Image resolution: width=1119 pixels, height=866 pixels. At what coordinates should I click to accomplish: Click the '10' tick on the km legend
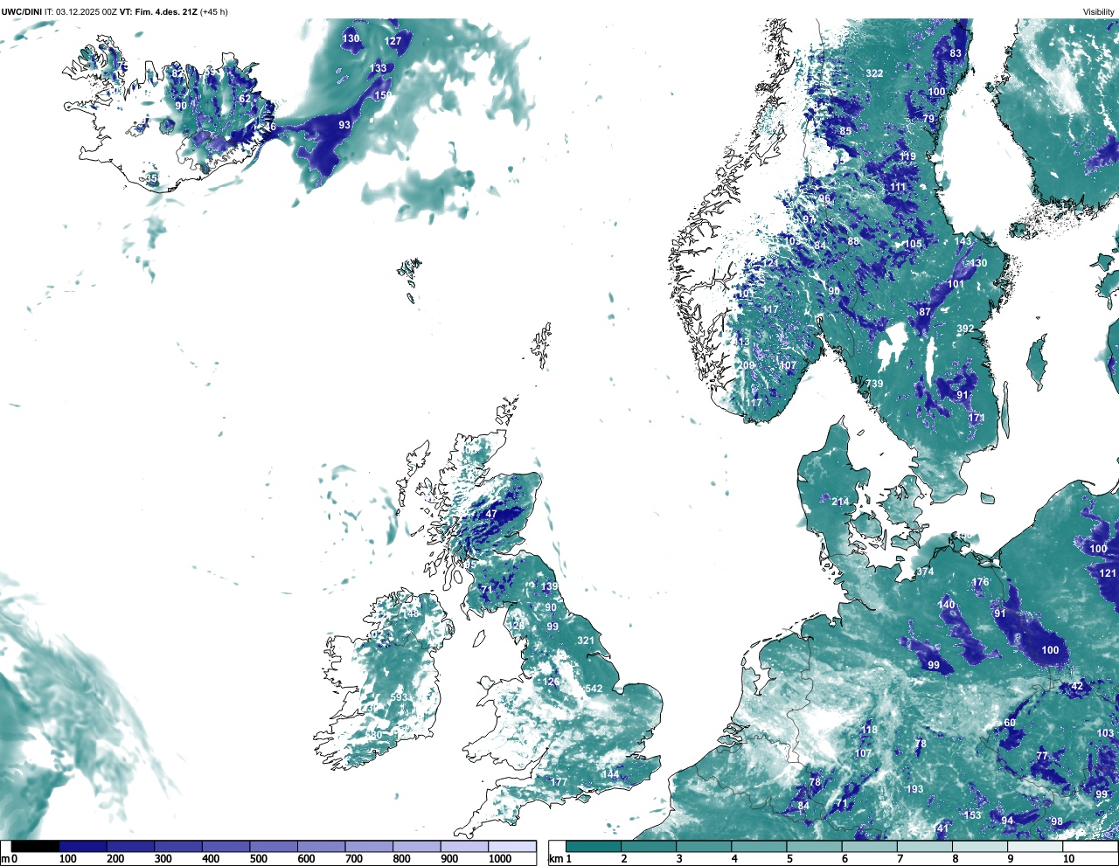1068,859
